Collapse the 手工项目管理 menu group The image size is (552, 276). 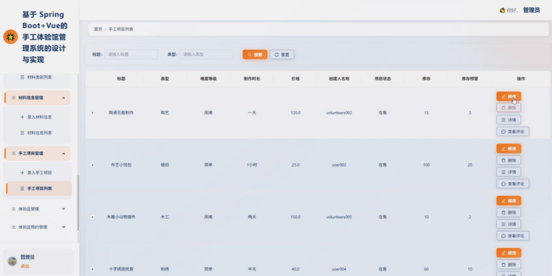click(x=37, y=153)
